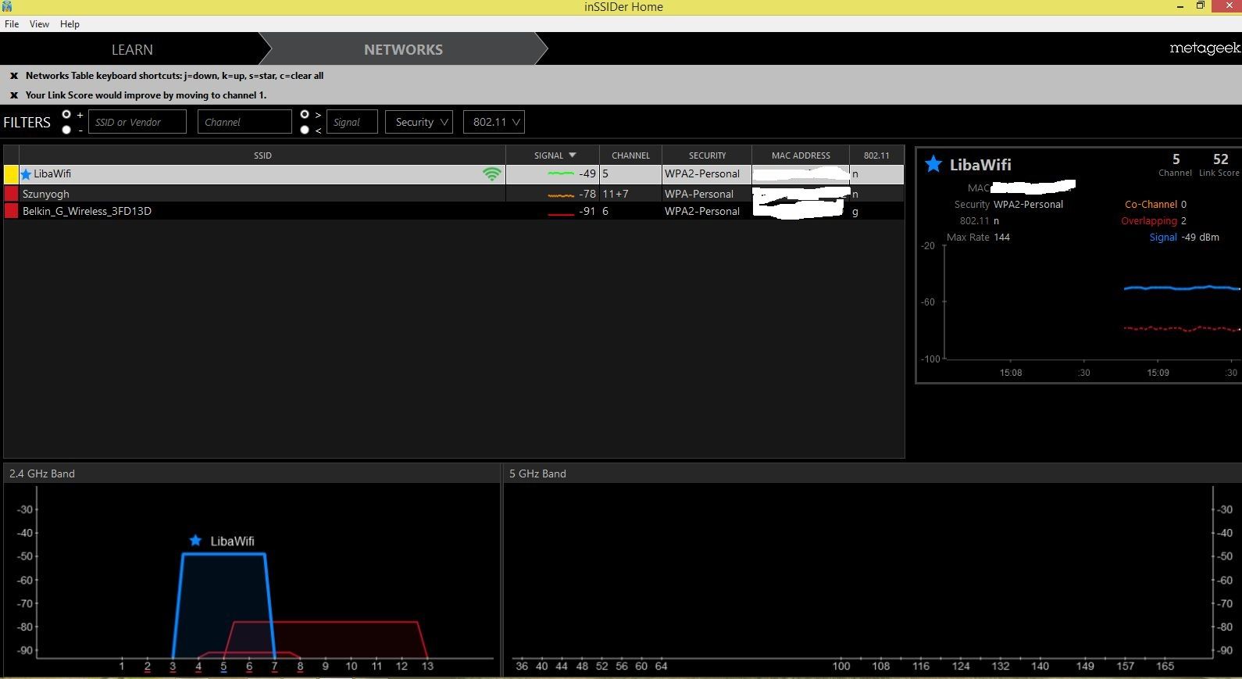Image resolution: width=1242 pixels, height=679 pixels.
Task: Click the inSSIDer app icon in title bar
Action: pyautogui.click(x=6, y=6)
